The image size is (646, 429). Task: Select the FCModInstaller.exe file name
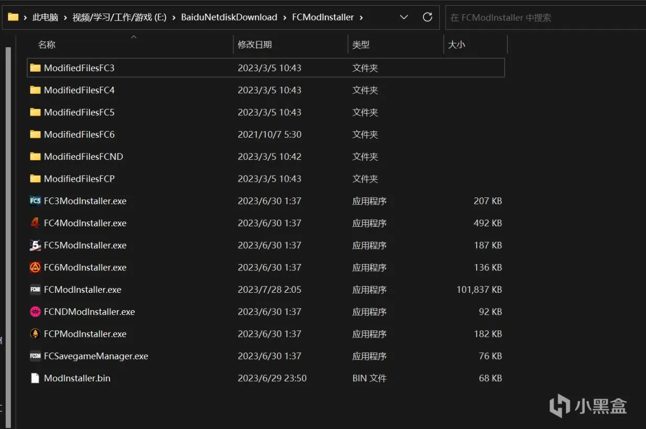(83, 289)
